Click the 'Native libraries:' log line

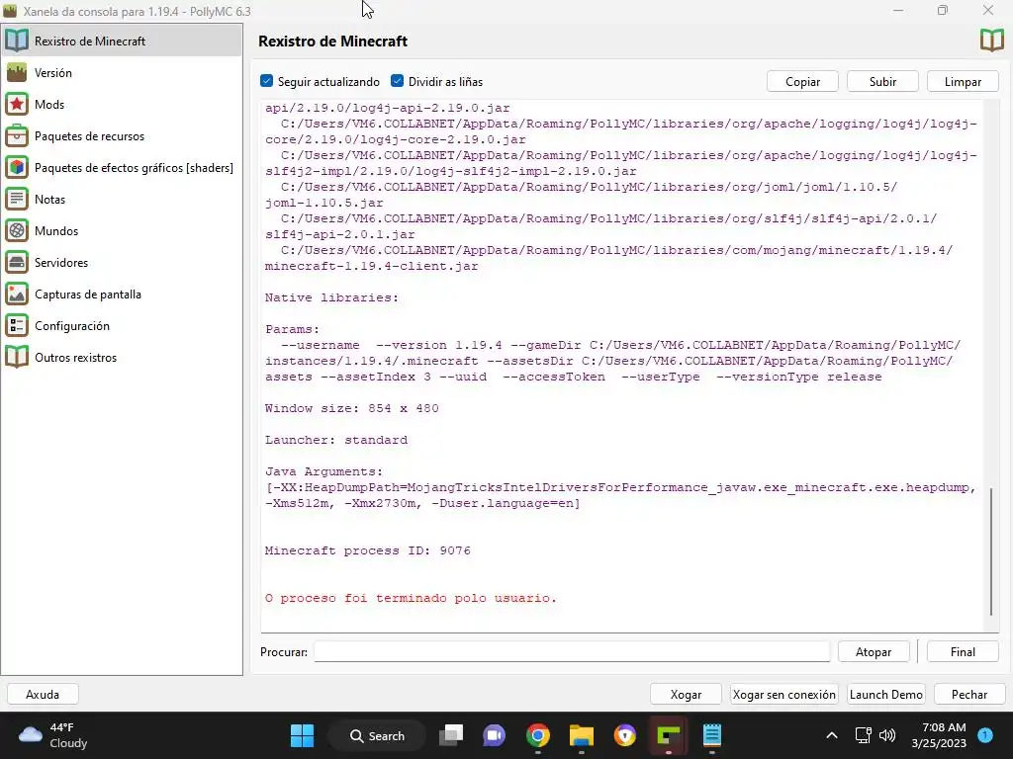click(331, 297)
